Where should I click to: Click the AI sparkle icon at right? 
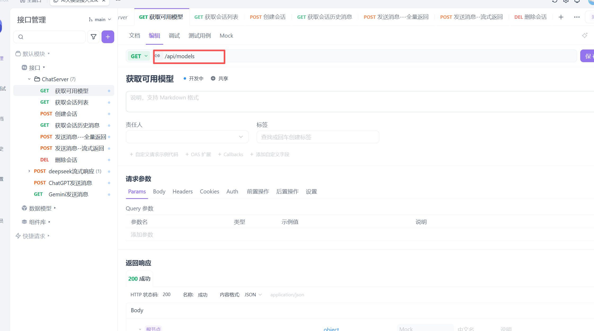[x=584, y=35]
